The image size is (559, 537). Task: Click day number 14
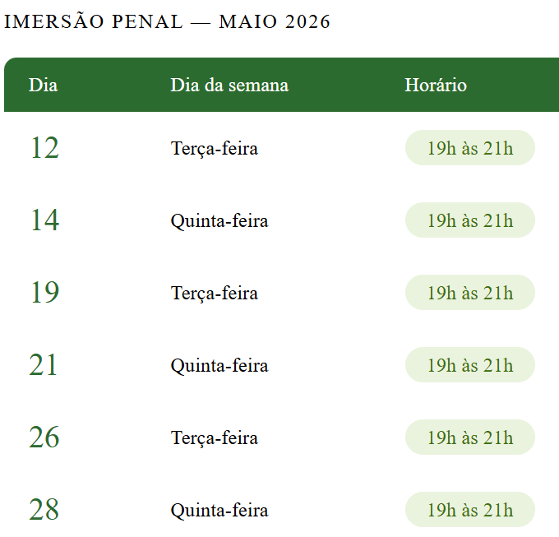(x=44, y=220)
